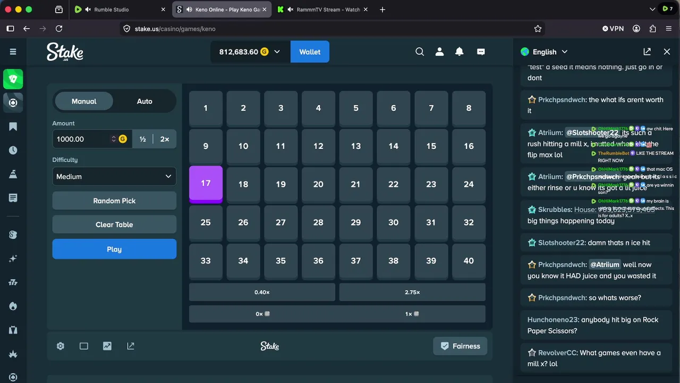Image resolution: width=680 pixels, height=383 pixels.
Task: Open the browser tab list chevron
Action: point(652,10)
